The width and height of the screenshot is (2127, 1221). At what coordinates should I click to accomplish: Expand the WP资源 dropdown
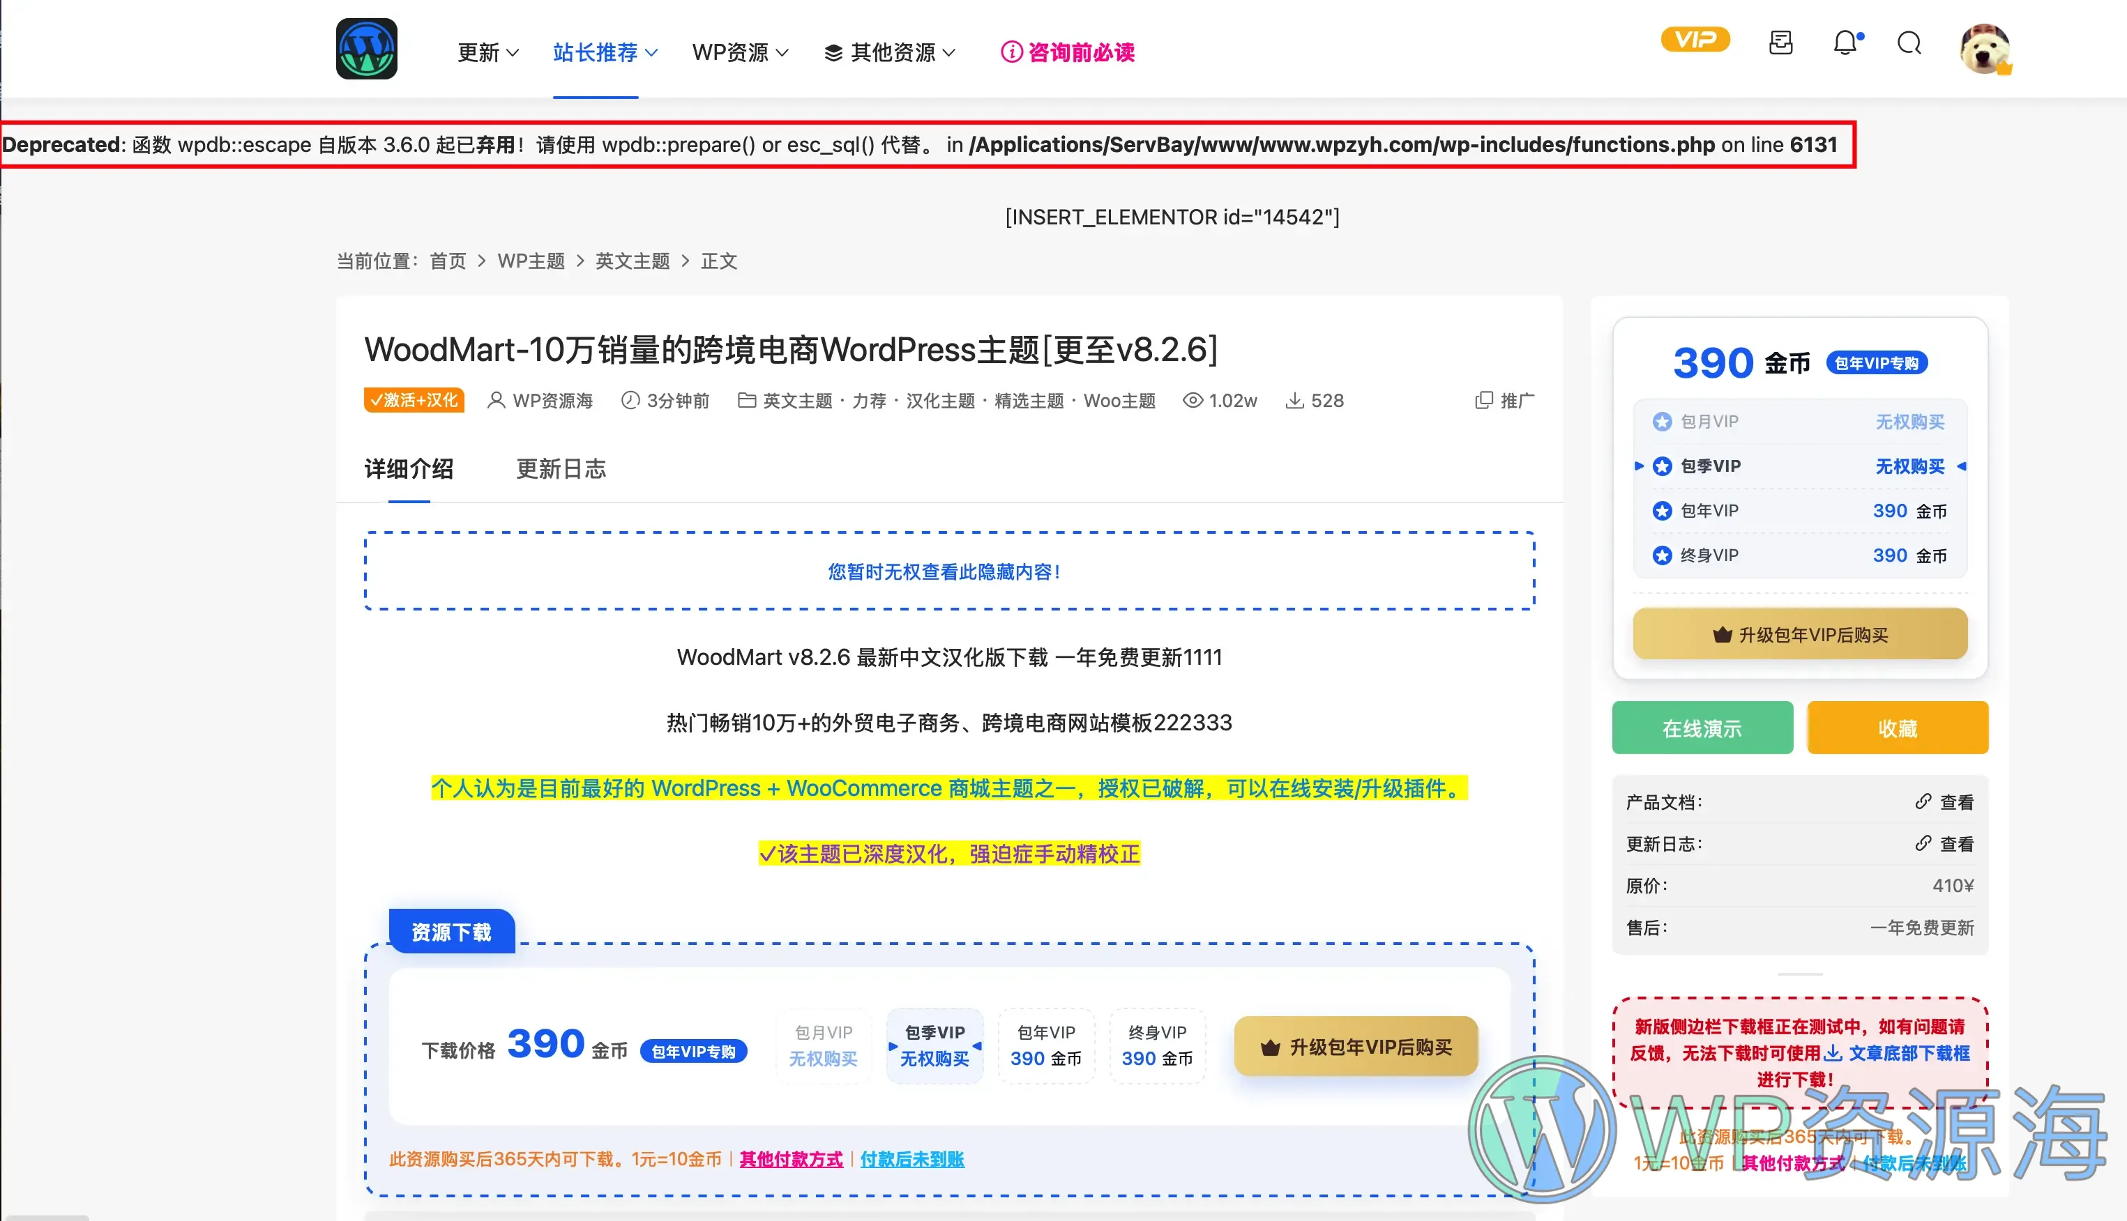pyautogui.click(x=739, y=52)
